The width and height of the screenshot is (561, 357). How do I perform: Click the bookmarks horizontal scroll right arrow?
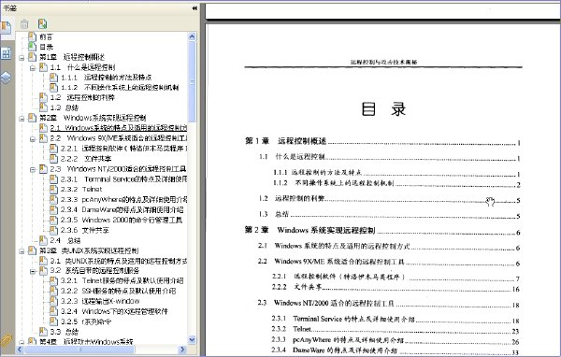[182, 350]
